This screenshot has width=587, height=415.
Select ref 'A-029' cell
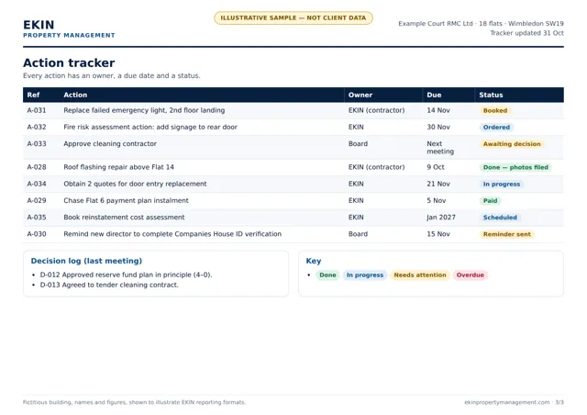pyautogui.click(x=37, y=200)
